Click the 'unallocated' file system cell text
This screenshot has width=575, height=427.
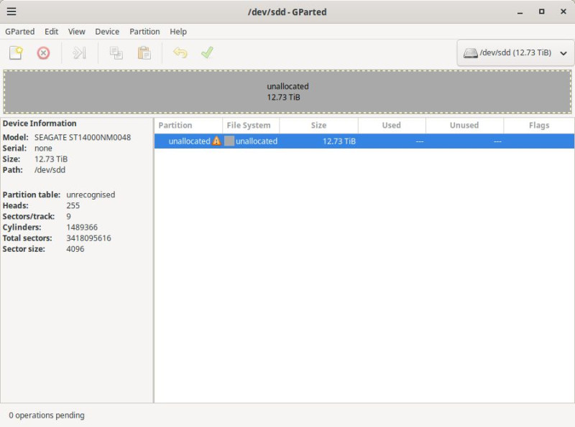click(x=257, y=141)
